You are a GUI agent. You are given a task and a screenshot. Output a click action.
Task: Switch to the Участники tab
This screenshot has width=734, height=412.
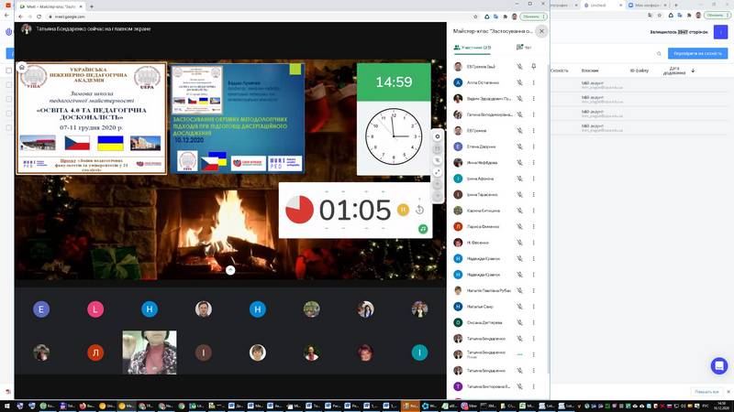pos(472,48)
